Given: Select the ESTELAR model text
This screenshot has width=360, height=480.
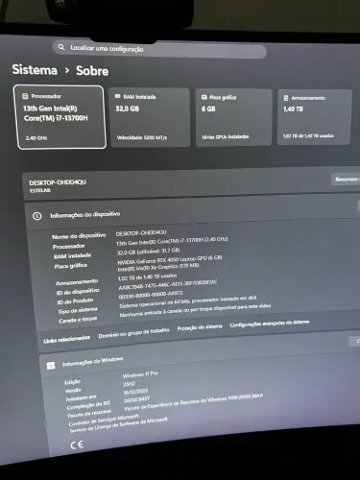Looking at the screenshot, I should click(x=40, y=190).
